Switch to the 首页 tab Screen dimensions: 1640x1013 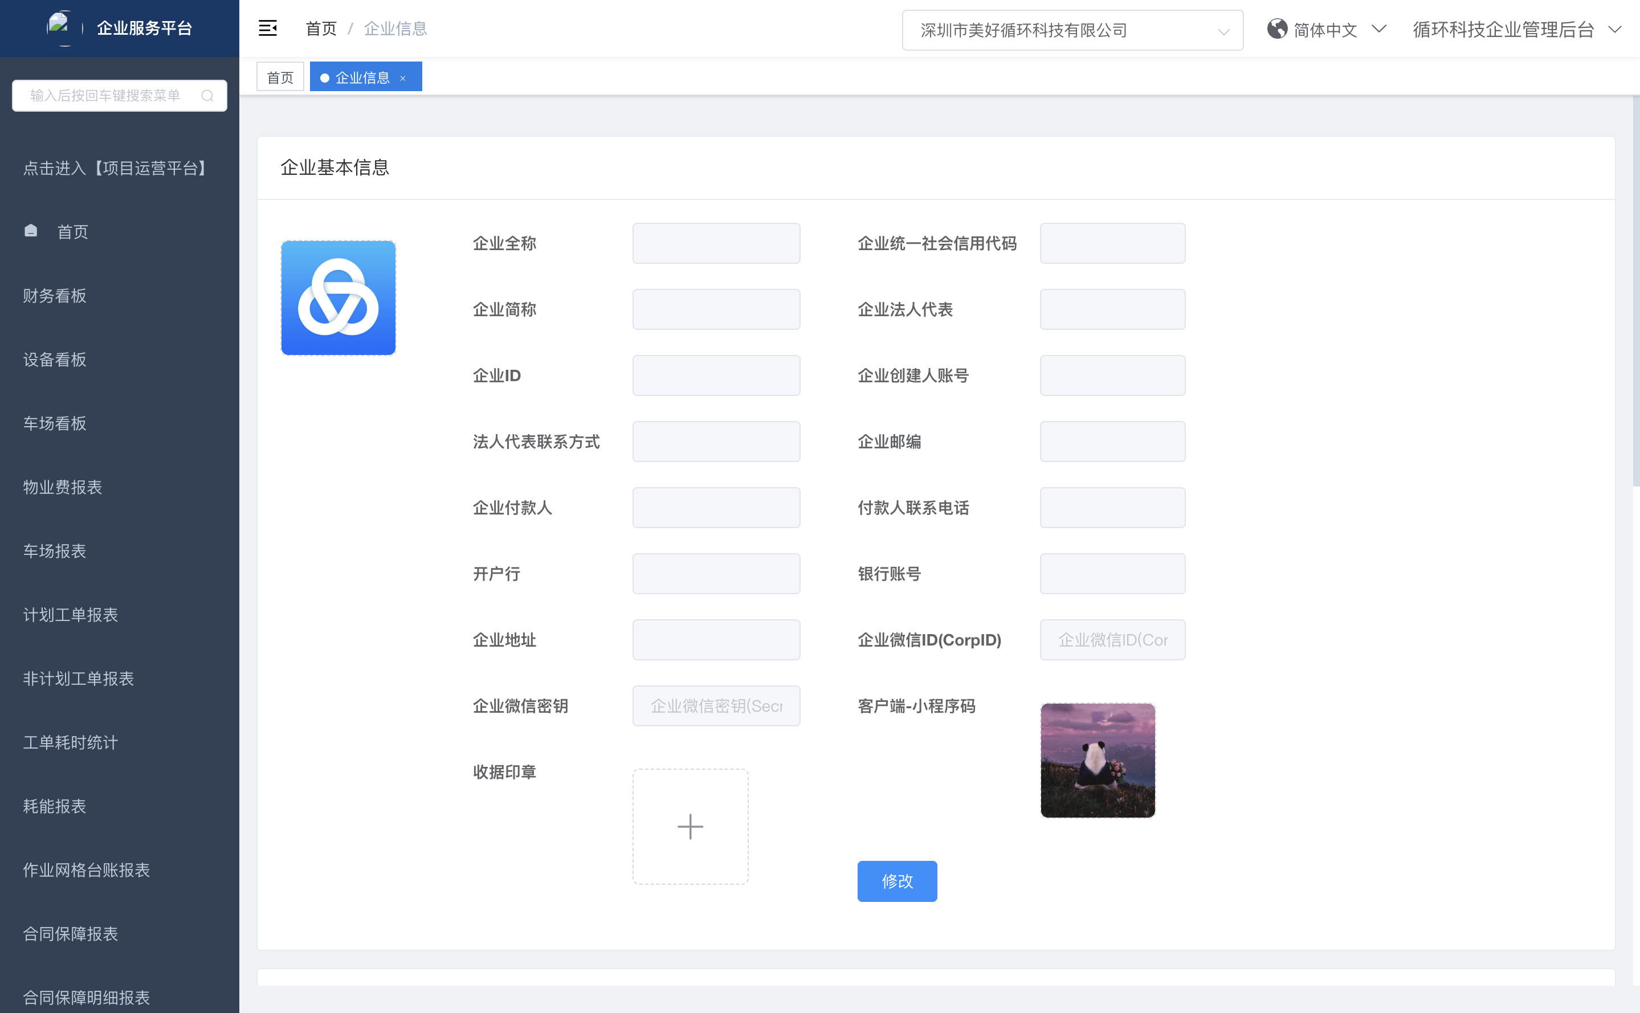point(280,77)
